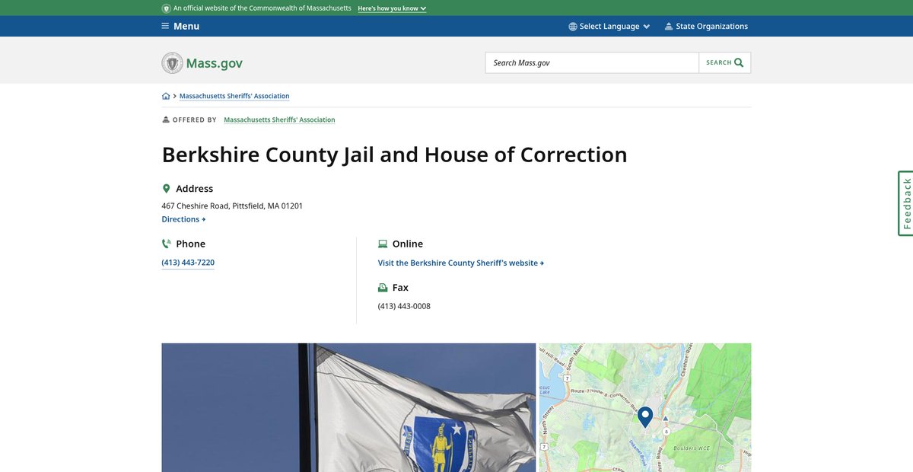Expand Here's how you know
The height and width of the screenshot is (472, 913).
click(392, 8)
